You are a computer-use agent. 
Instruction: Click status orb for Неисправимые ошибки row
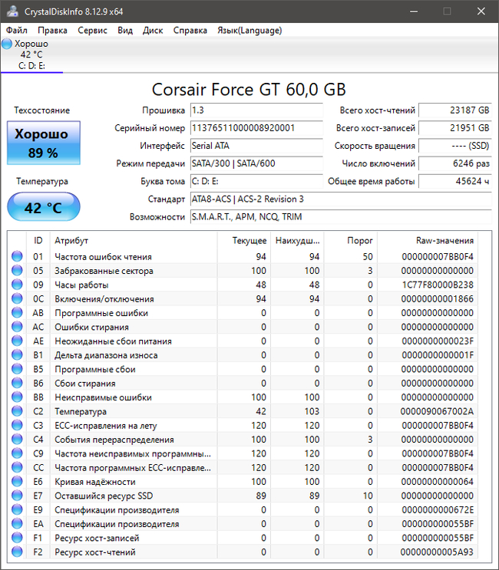17,397
